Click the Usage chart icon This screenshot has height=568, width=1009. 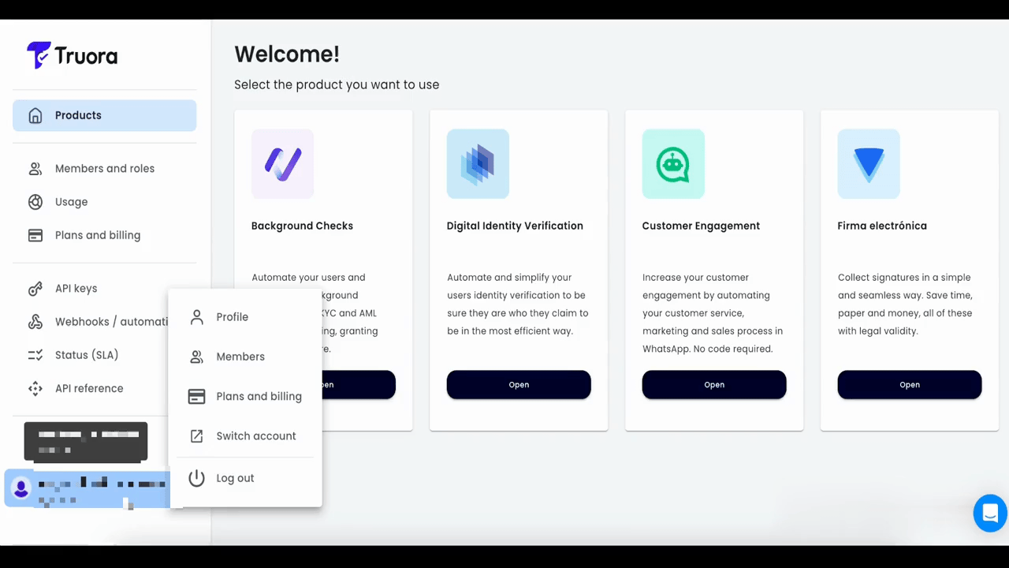[x=35, y=202]
